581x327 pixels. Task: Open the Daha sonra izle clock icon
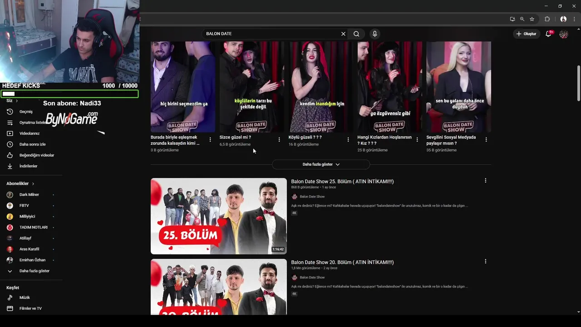coord(10,144)
